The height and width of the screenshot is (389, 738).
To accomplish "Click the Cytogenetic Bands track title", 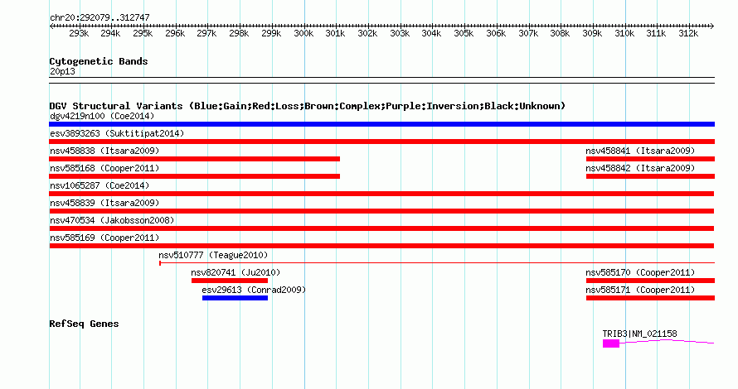I will [x=99, y=61].
